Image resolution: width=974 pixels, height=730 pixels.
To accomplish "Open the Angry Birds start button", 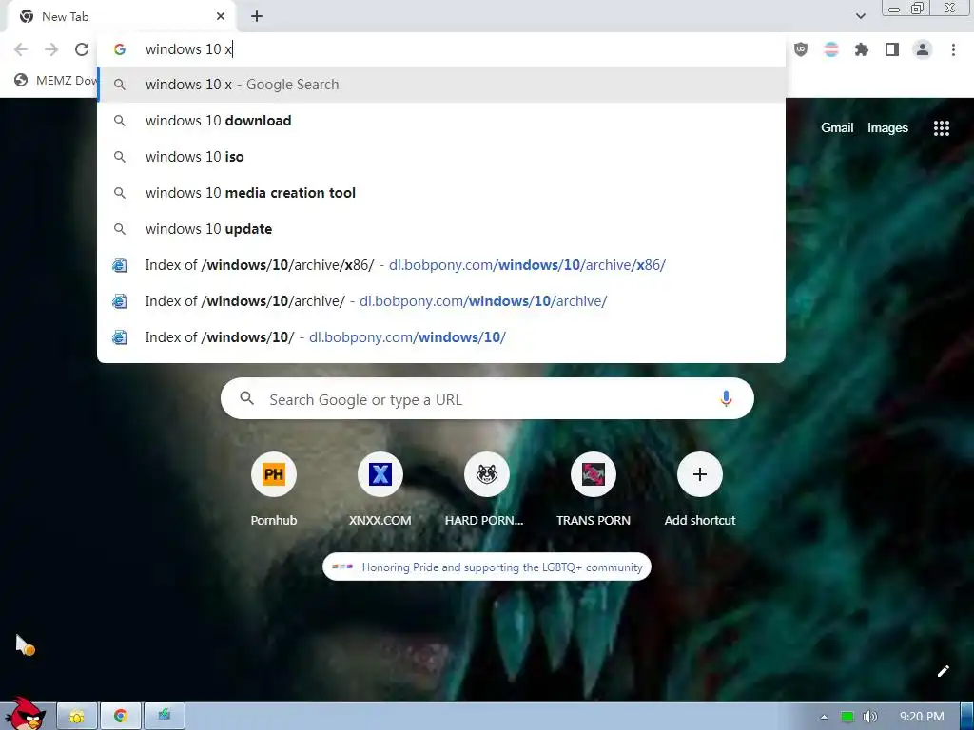I will click(25, 714).
